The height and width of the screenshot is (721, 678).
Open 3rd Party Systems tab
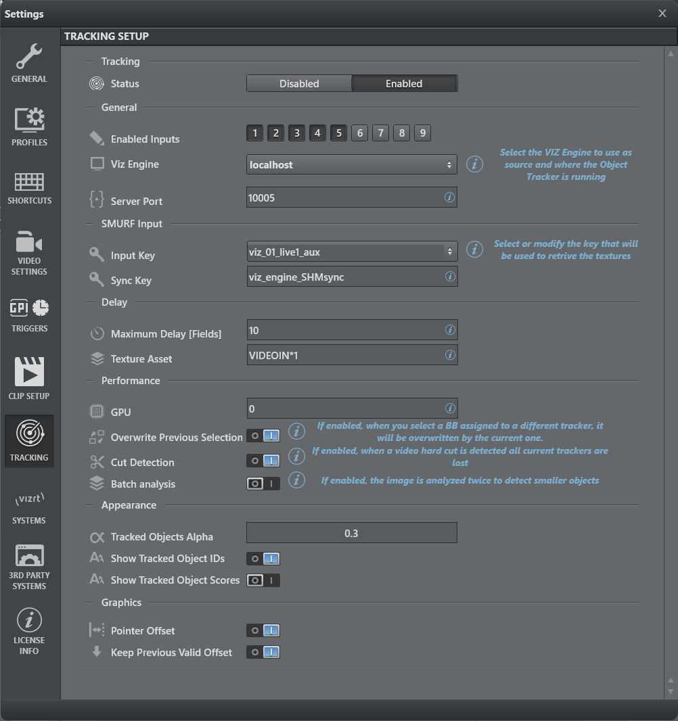[29, 567]
